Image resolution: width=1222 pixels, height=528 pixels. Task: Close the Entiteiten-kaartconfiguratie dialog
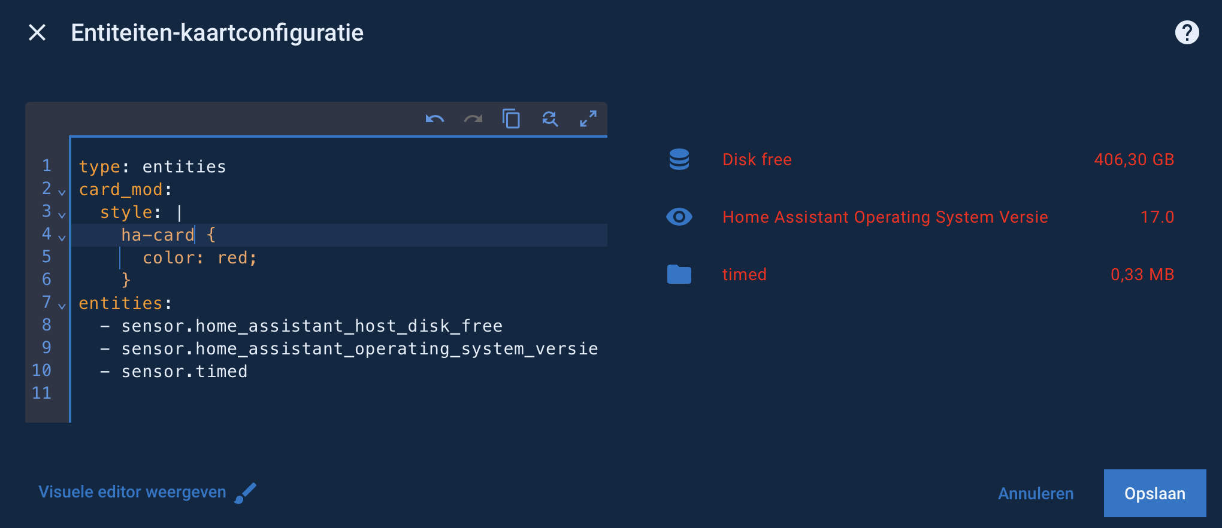click(37, 32)
